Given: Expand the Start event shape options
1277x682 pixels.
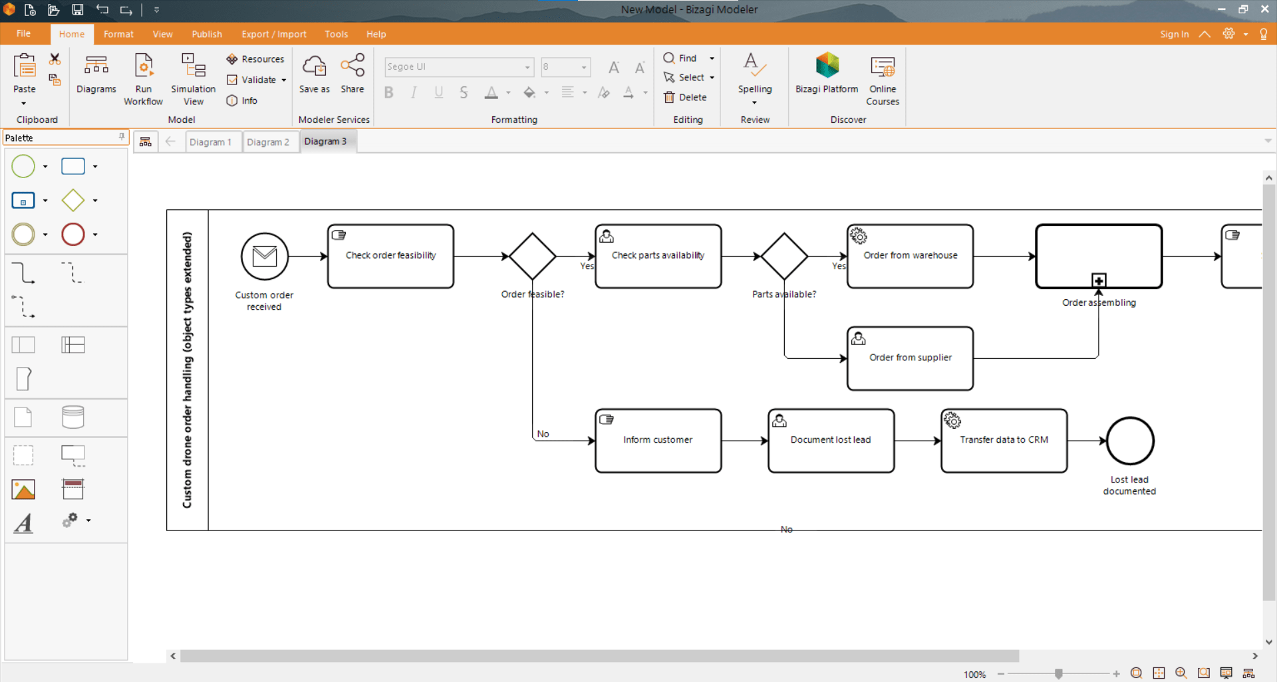Looking at the screenshot, I should click(x=45, y=166).
